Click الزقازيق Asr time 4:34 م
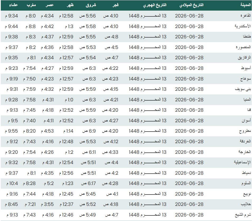Image resolution: width=252 pixels, height=221 pixels. click(47, 58)
